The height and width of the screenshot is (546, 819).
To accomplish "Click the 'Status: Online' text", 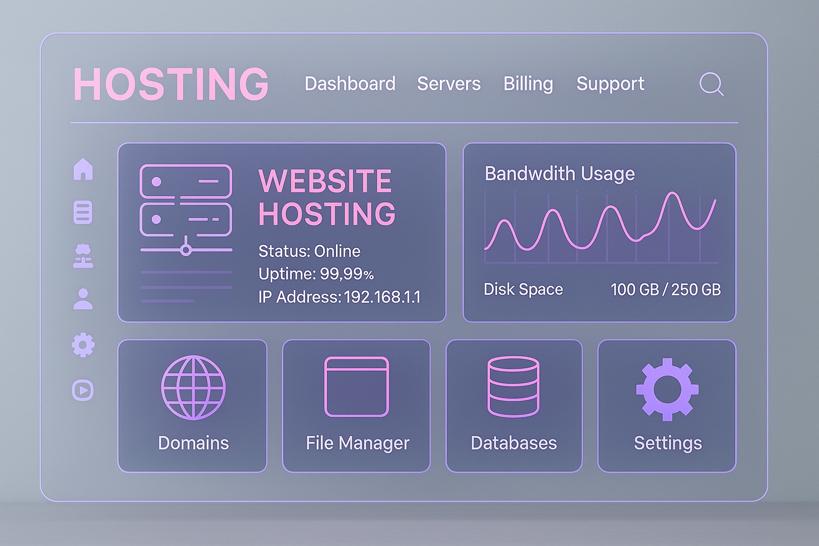I will (x=309, y=251).
